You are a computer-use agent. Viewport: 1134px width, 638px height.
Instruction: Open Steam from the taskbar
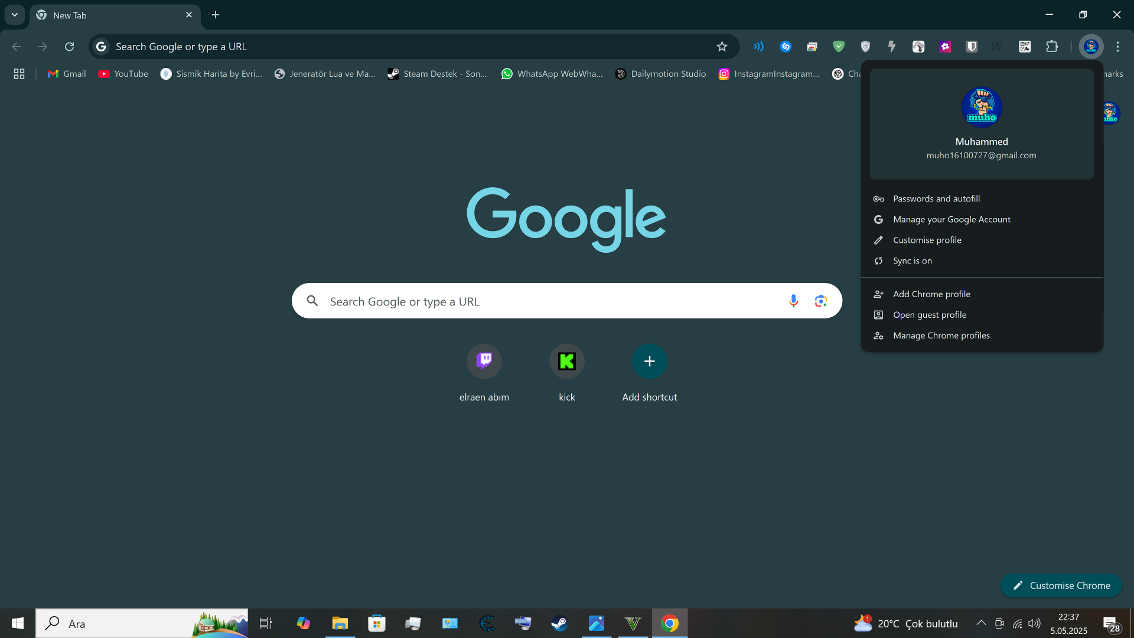pyautogui.click(x=559, y=623)
